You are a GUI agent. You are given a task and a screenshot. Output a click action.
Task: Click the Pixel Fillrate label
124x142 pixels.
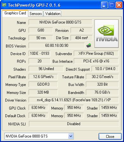point(17,77)
